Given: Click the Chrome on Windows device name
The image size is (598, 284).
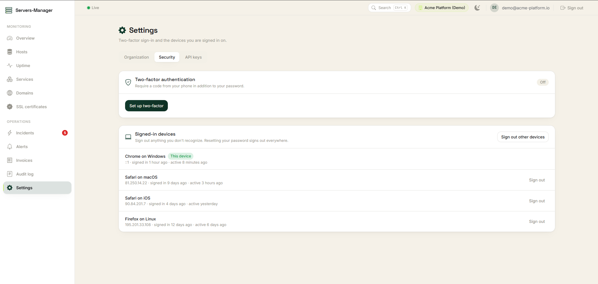Looking at the screenshot, I should coord(145,156).
